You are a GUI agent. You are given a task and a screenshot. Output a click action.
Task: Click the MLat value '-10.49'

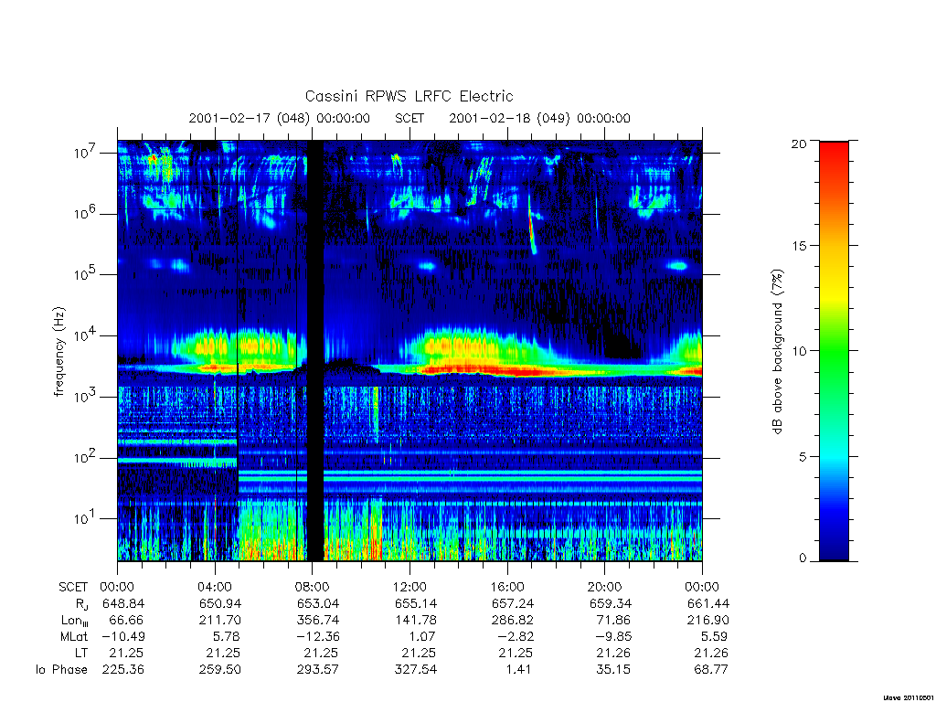(123, 636)
